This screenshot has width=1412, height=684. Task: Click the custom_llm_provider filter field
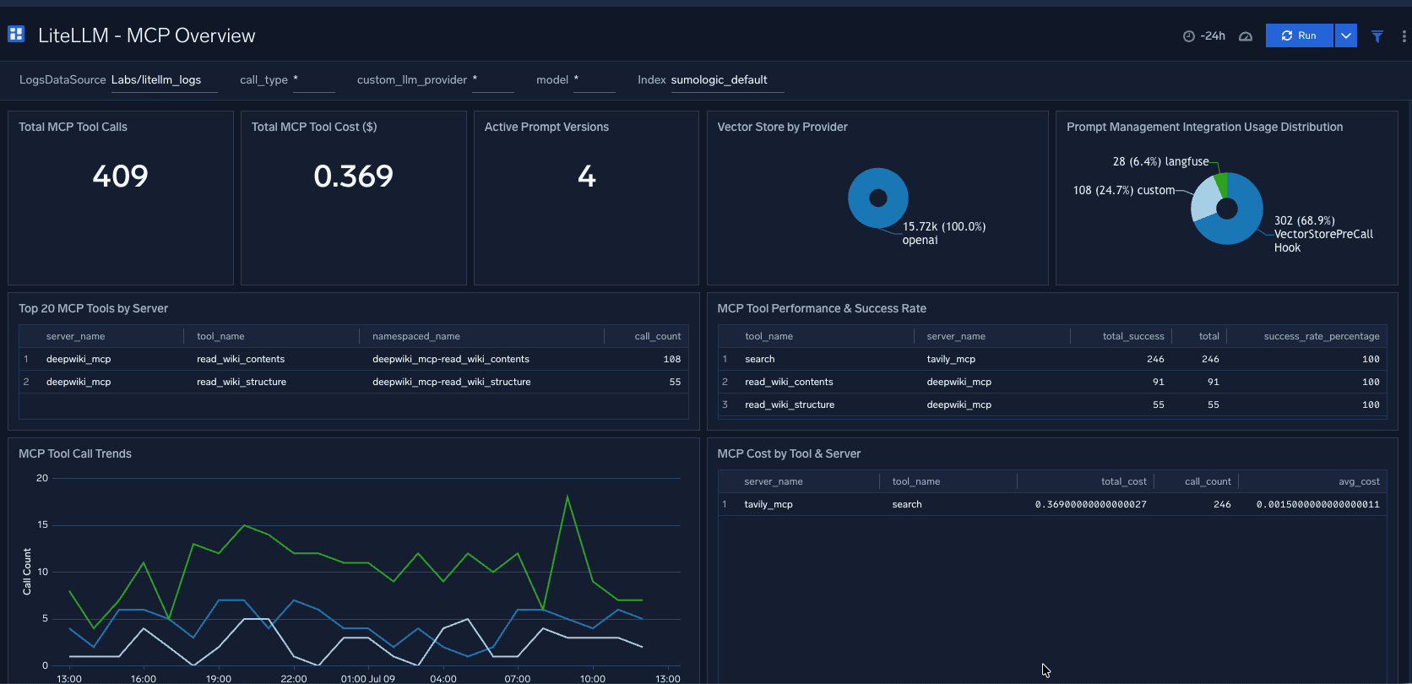pyautogui.click(x=493, y=80)
